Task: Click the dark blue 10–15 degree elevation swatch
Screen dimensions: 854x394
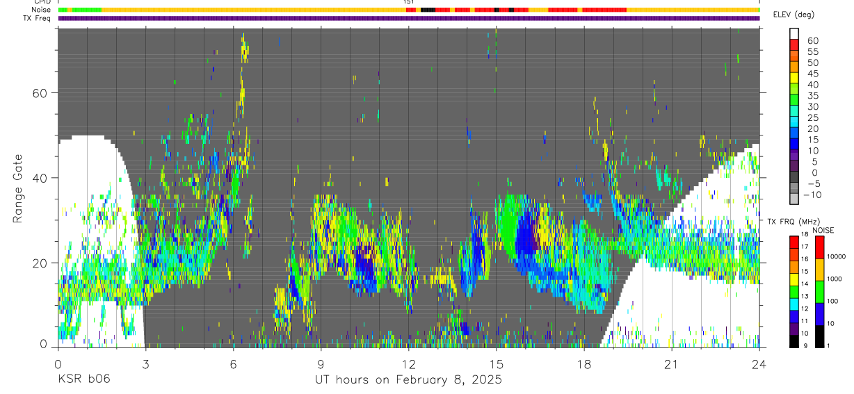Action: 794,145
